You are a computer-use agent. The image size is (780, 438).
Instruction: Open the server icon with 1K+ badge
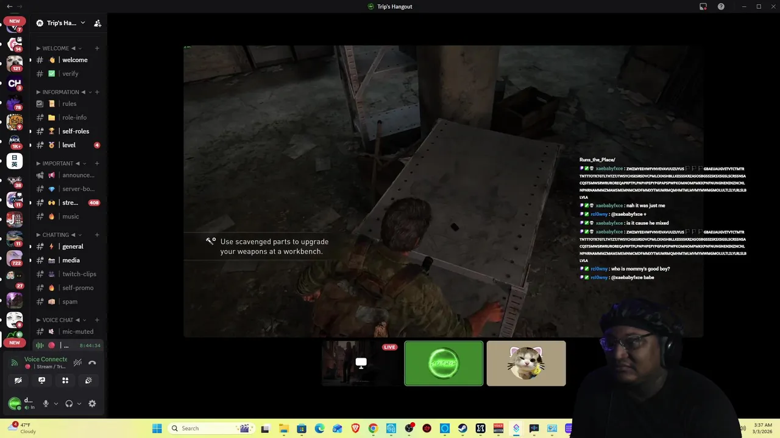click(x=15, y=141)
